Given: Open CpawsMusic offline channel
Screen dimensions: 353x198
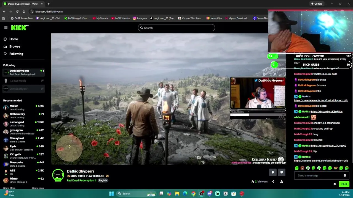Looking at the screenshot, I should [x=23, y=81].
